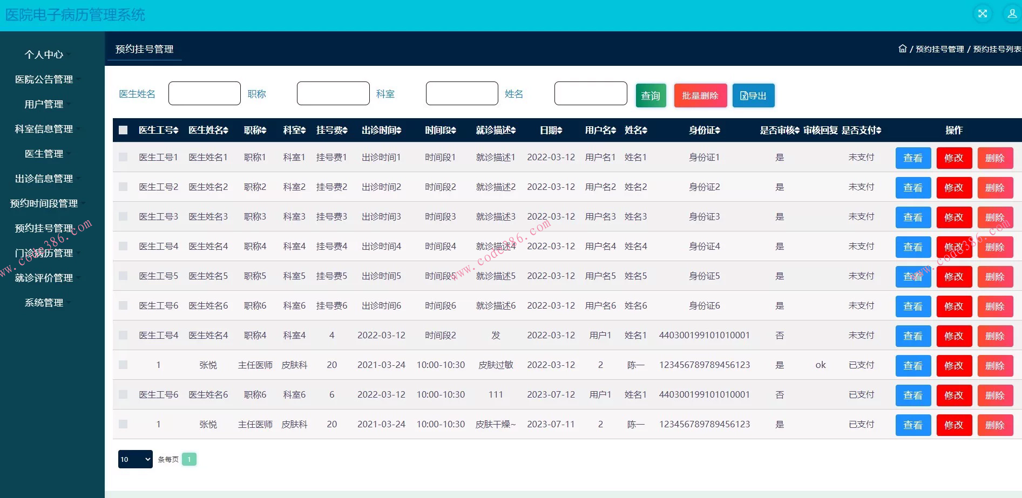This screenshot has width=1022, height=498.
Task: Click the fullscreen toggle icon in header
Action: pos(983,14)
